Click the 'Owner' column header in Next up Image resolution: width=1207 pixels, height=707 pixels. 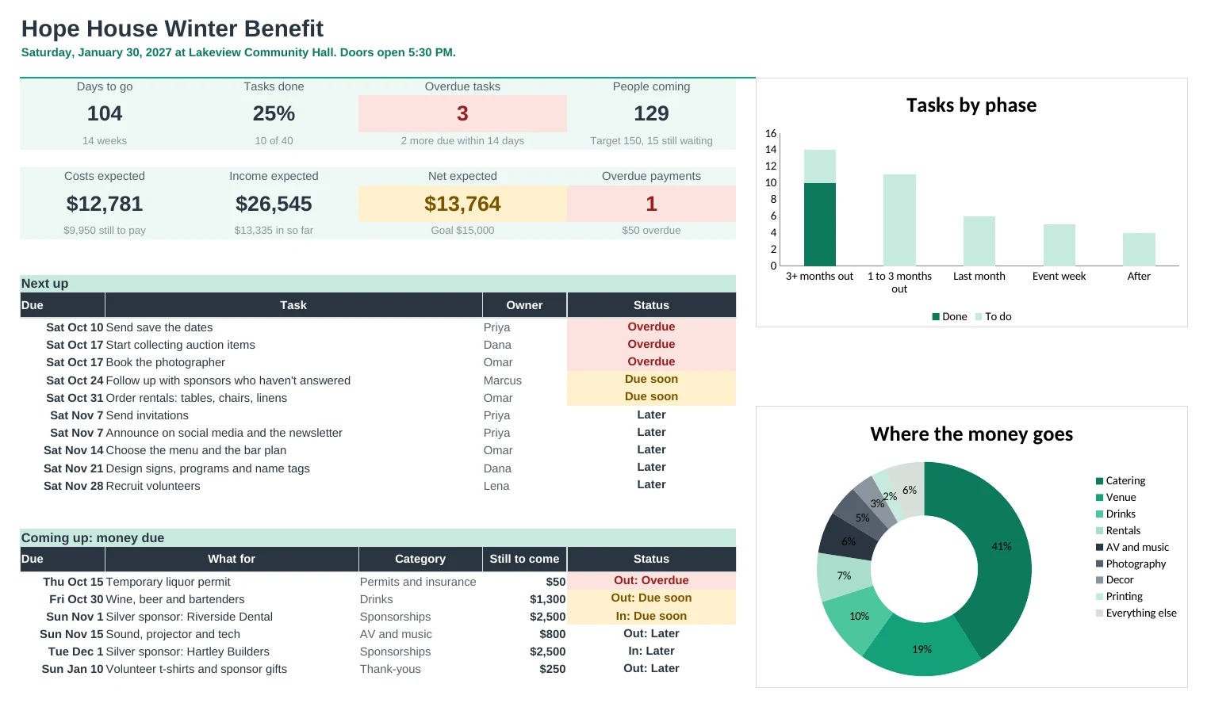pos(524,305)
